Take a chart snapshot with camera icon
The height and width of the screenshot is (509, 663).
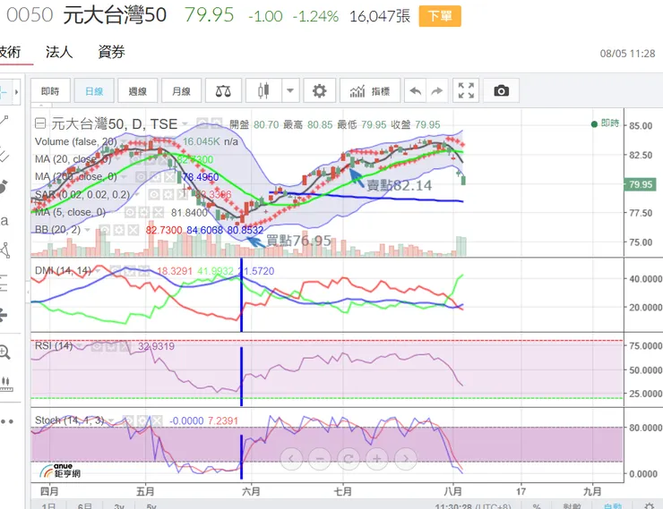[x=501, y=90]
